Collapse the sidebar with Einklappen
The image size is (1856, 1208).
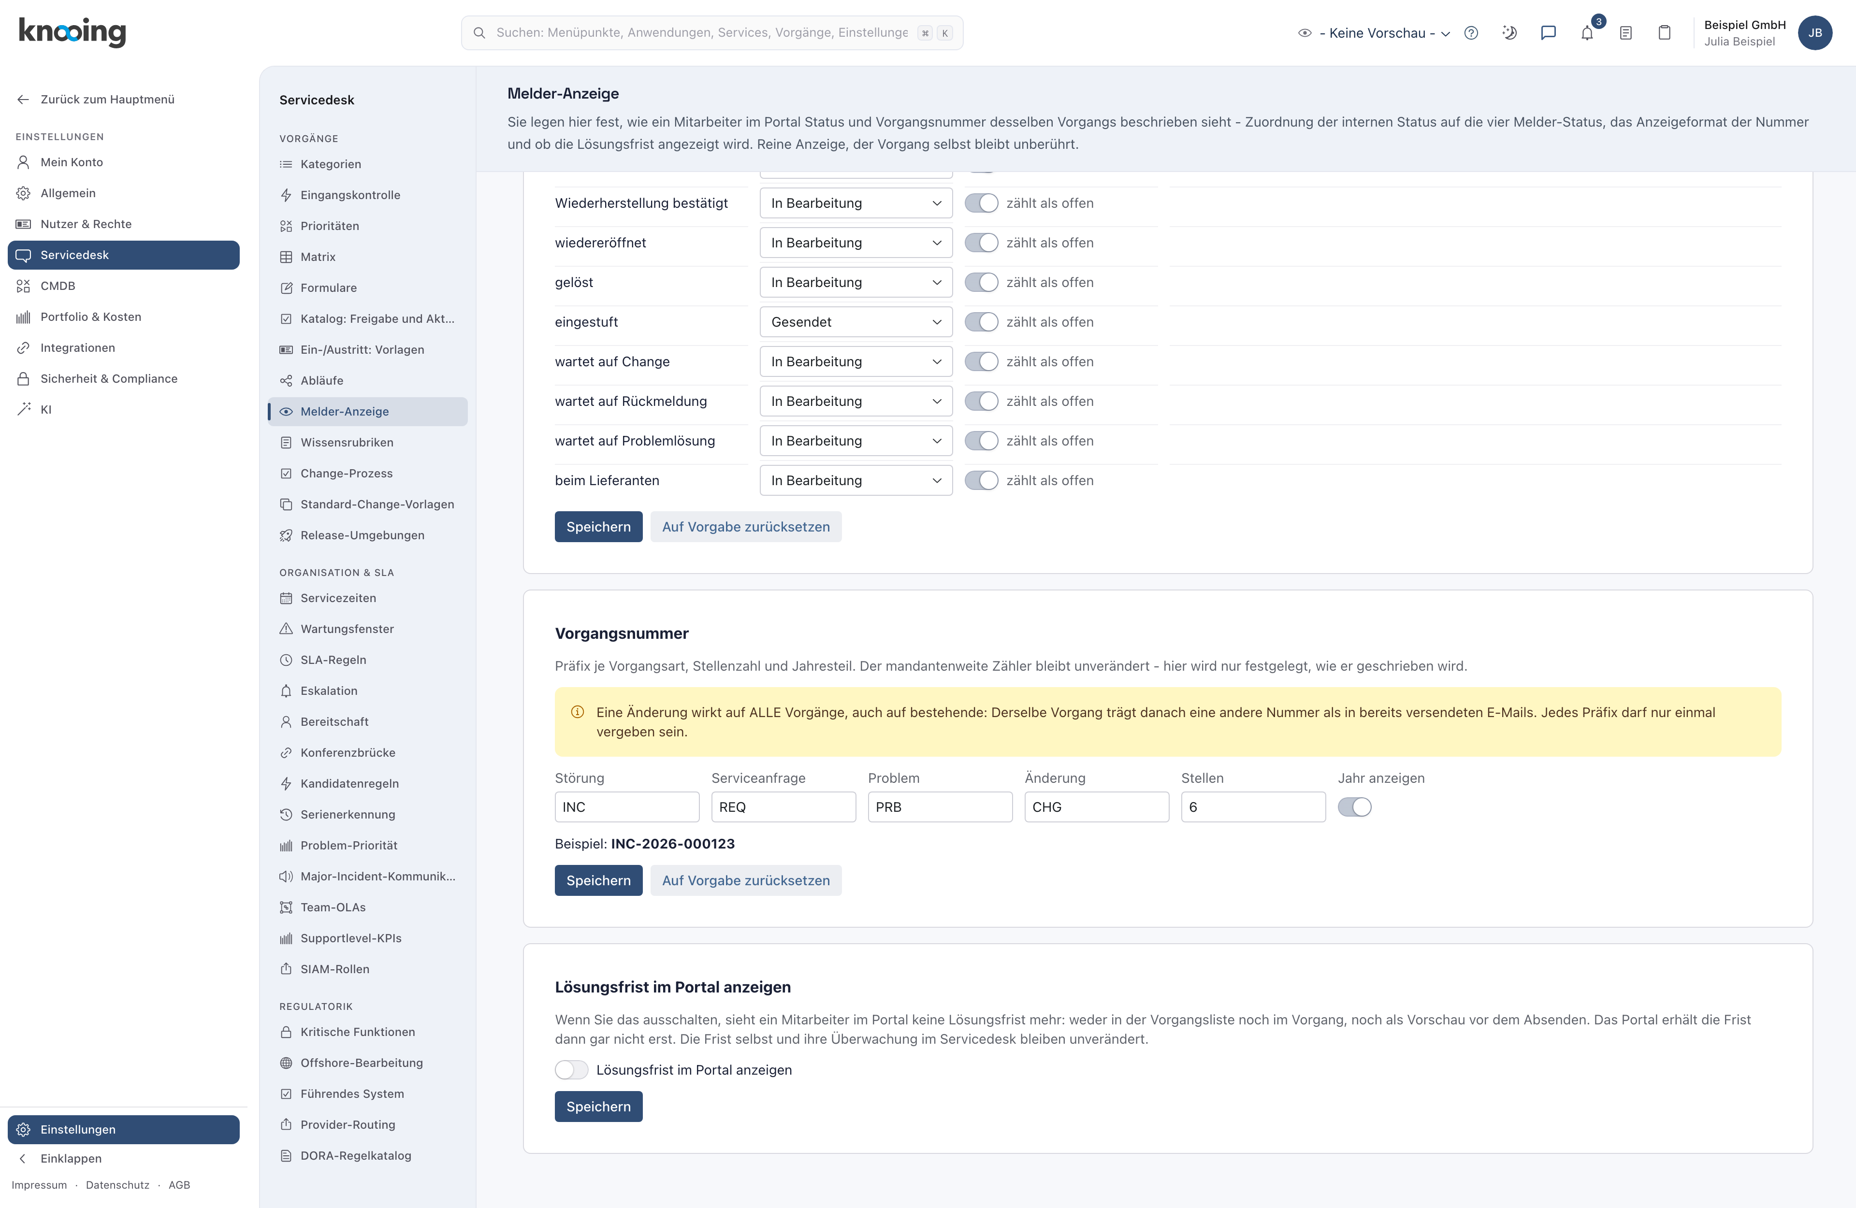(123, 1159)
